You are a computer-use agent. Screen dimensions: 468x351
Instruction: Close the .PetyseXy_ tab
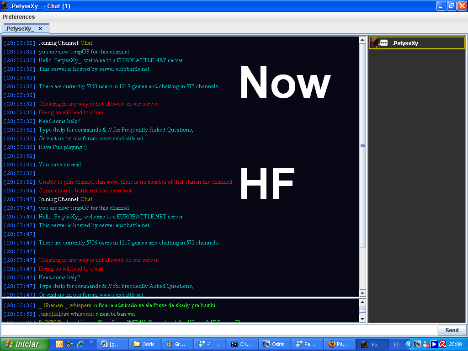[x=40, y=28]
